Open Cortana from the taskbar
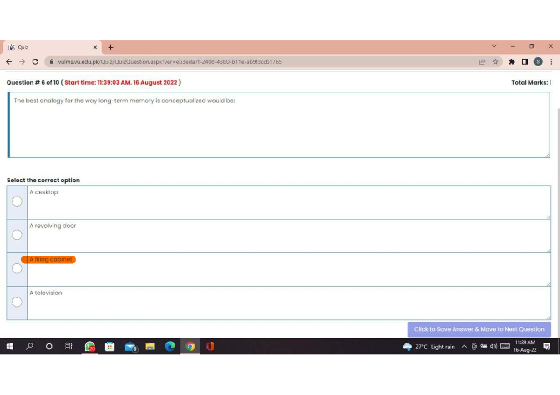 [x=49, y=346]
